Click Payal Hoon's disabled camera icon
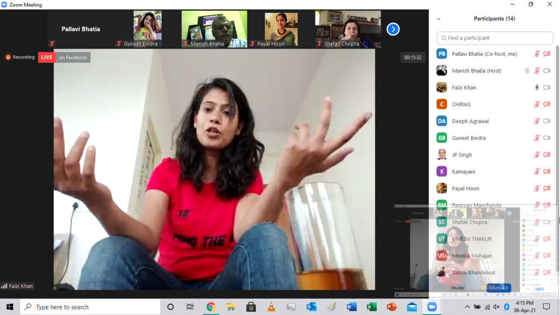The image size is (560, 315). [547, 188]
